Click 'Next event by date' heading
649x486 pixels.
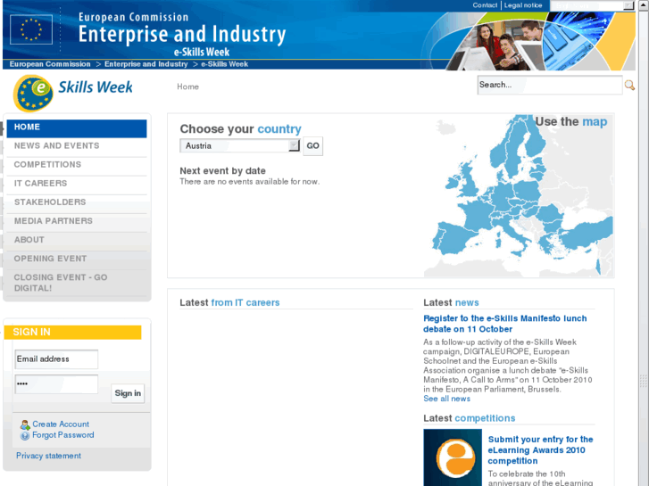pyautogui.click(x=222, y=171)
